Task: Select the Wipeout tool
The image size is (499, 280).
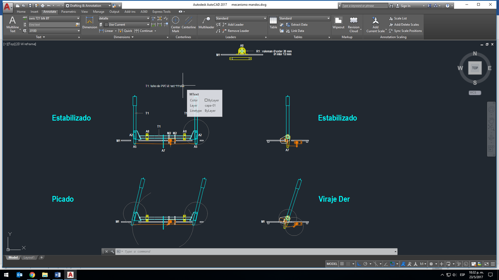Action: click(x=338, y=23)
